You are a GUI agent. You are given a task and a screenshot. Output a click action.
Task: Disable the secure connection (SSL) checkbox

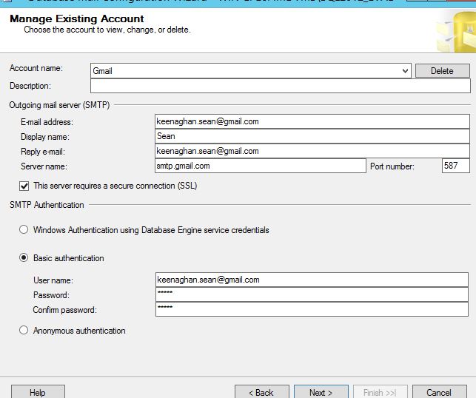pos(24,186)
